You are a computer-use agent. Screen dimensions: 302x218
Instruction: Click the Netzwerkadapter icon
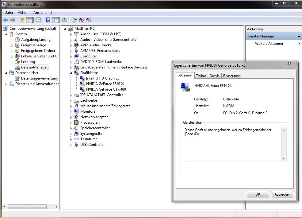tap(76, 117)
